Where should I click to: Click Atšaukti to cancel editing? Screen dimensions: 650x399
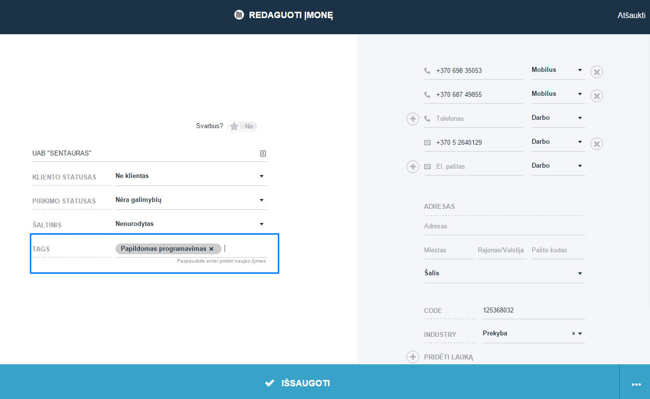pos(631,15)
